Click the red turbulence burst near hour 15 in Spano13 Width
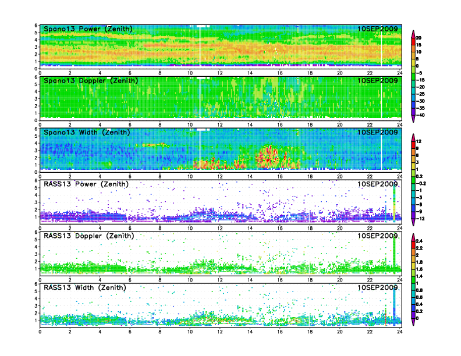Image resolution: width=461 pixels, height=356 pixels. point(268,157)
